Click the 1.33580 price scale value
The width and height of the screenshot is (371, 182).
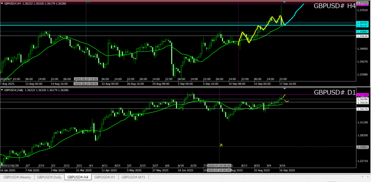[362, 75]
